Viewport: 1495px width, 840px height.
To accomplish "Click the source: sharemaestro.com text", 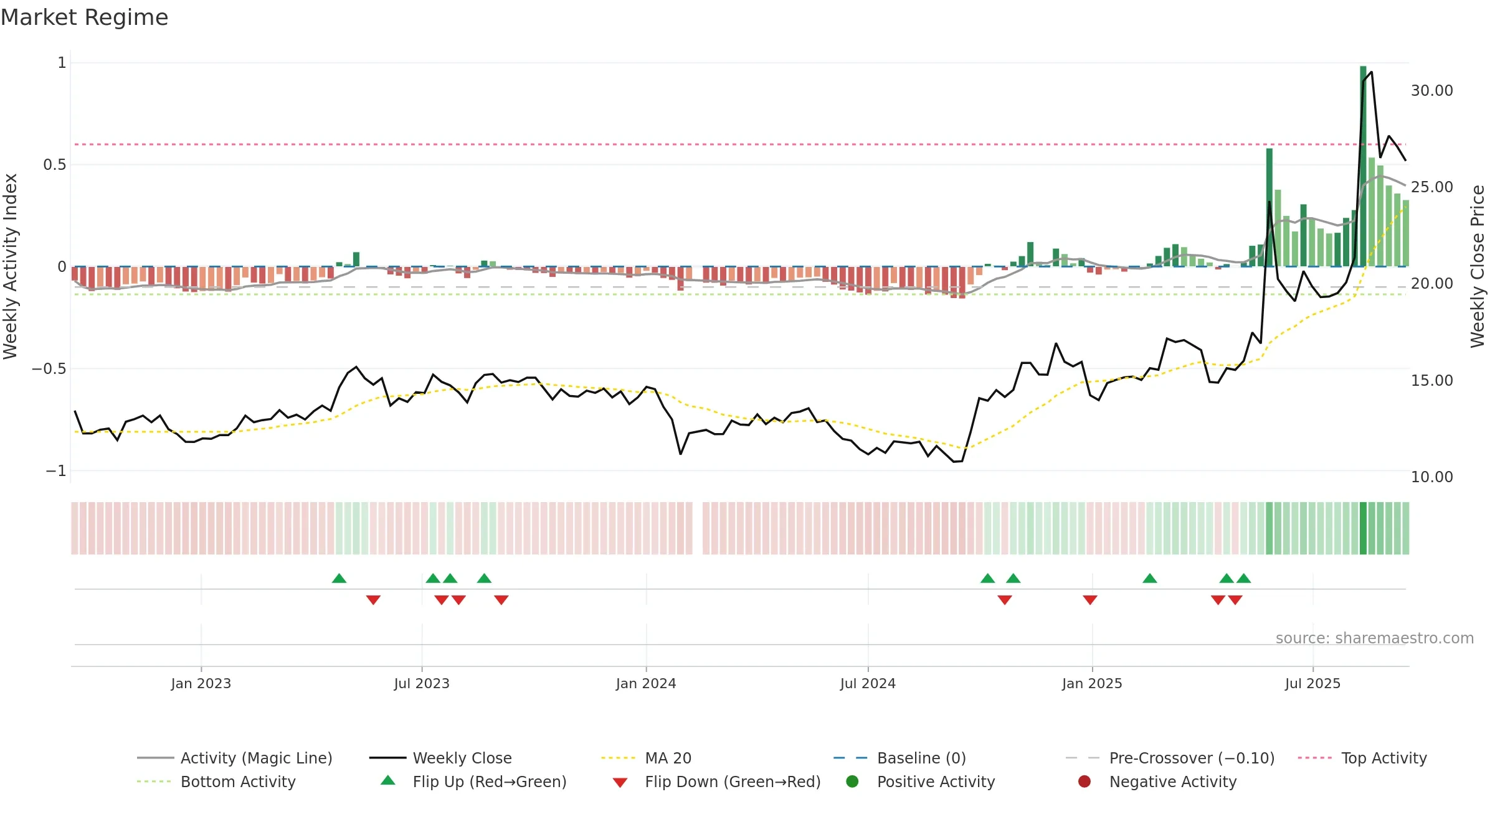I will point(1375,638).
